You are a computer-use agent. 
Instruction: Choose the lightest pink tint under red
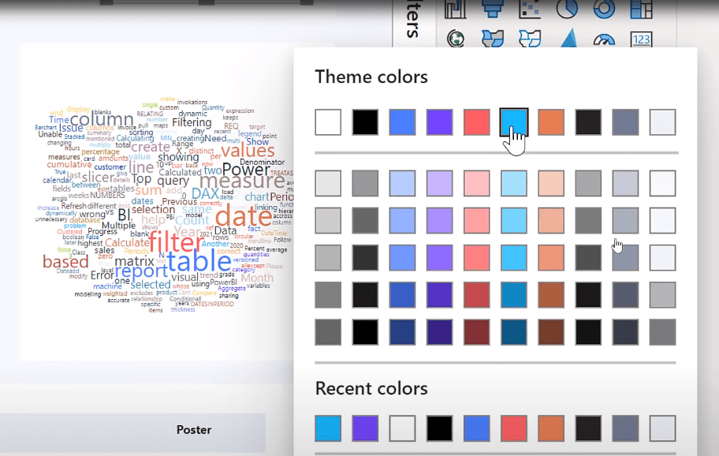click(x=476, y=183)
